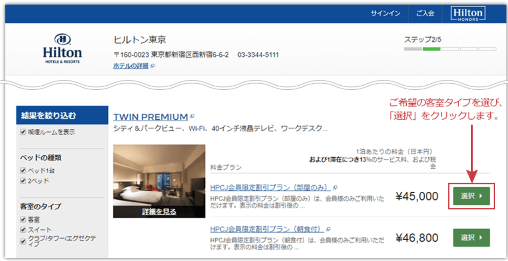508x261 pixels.
Task: Click the room photo 詳細を見る thumbnail
Action: click(x=159, y=181)
